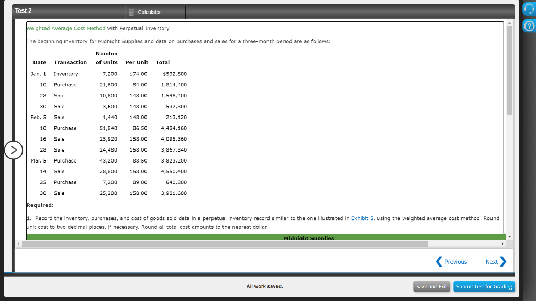Open the Exhibit 5 link
This screenshot has height=301, width=536.
[x=363, y=218]
